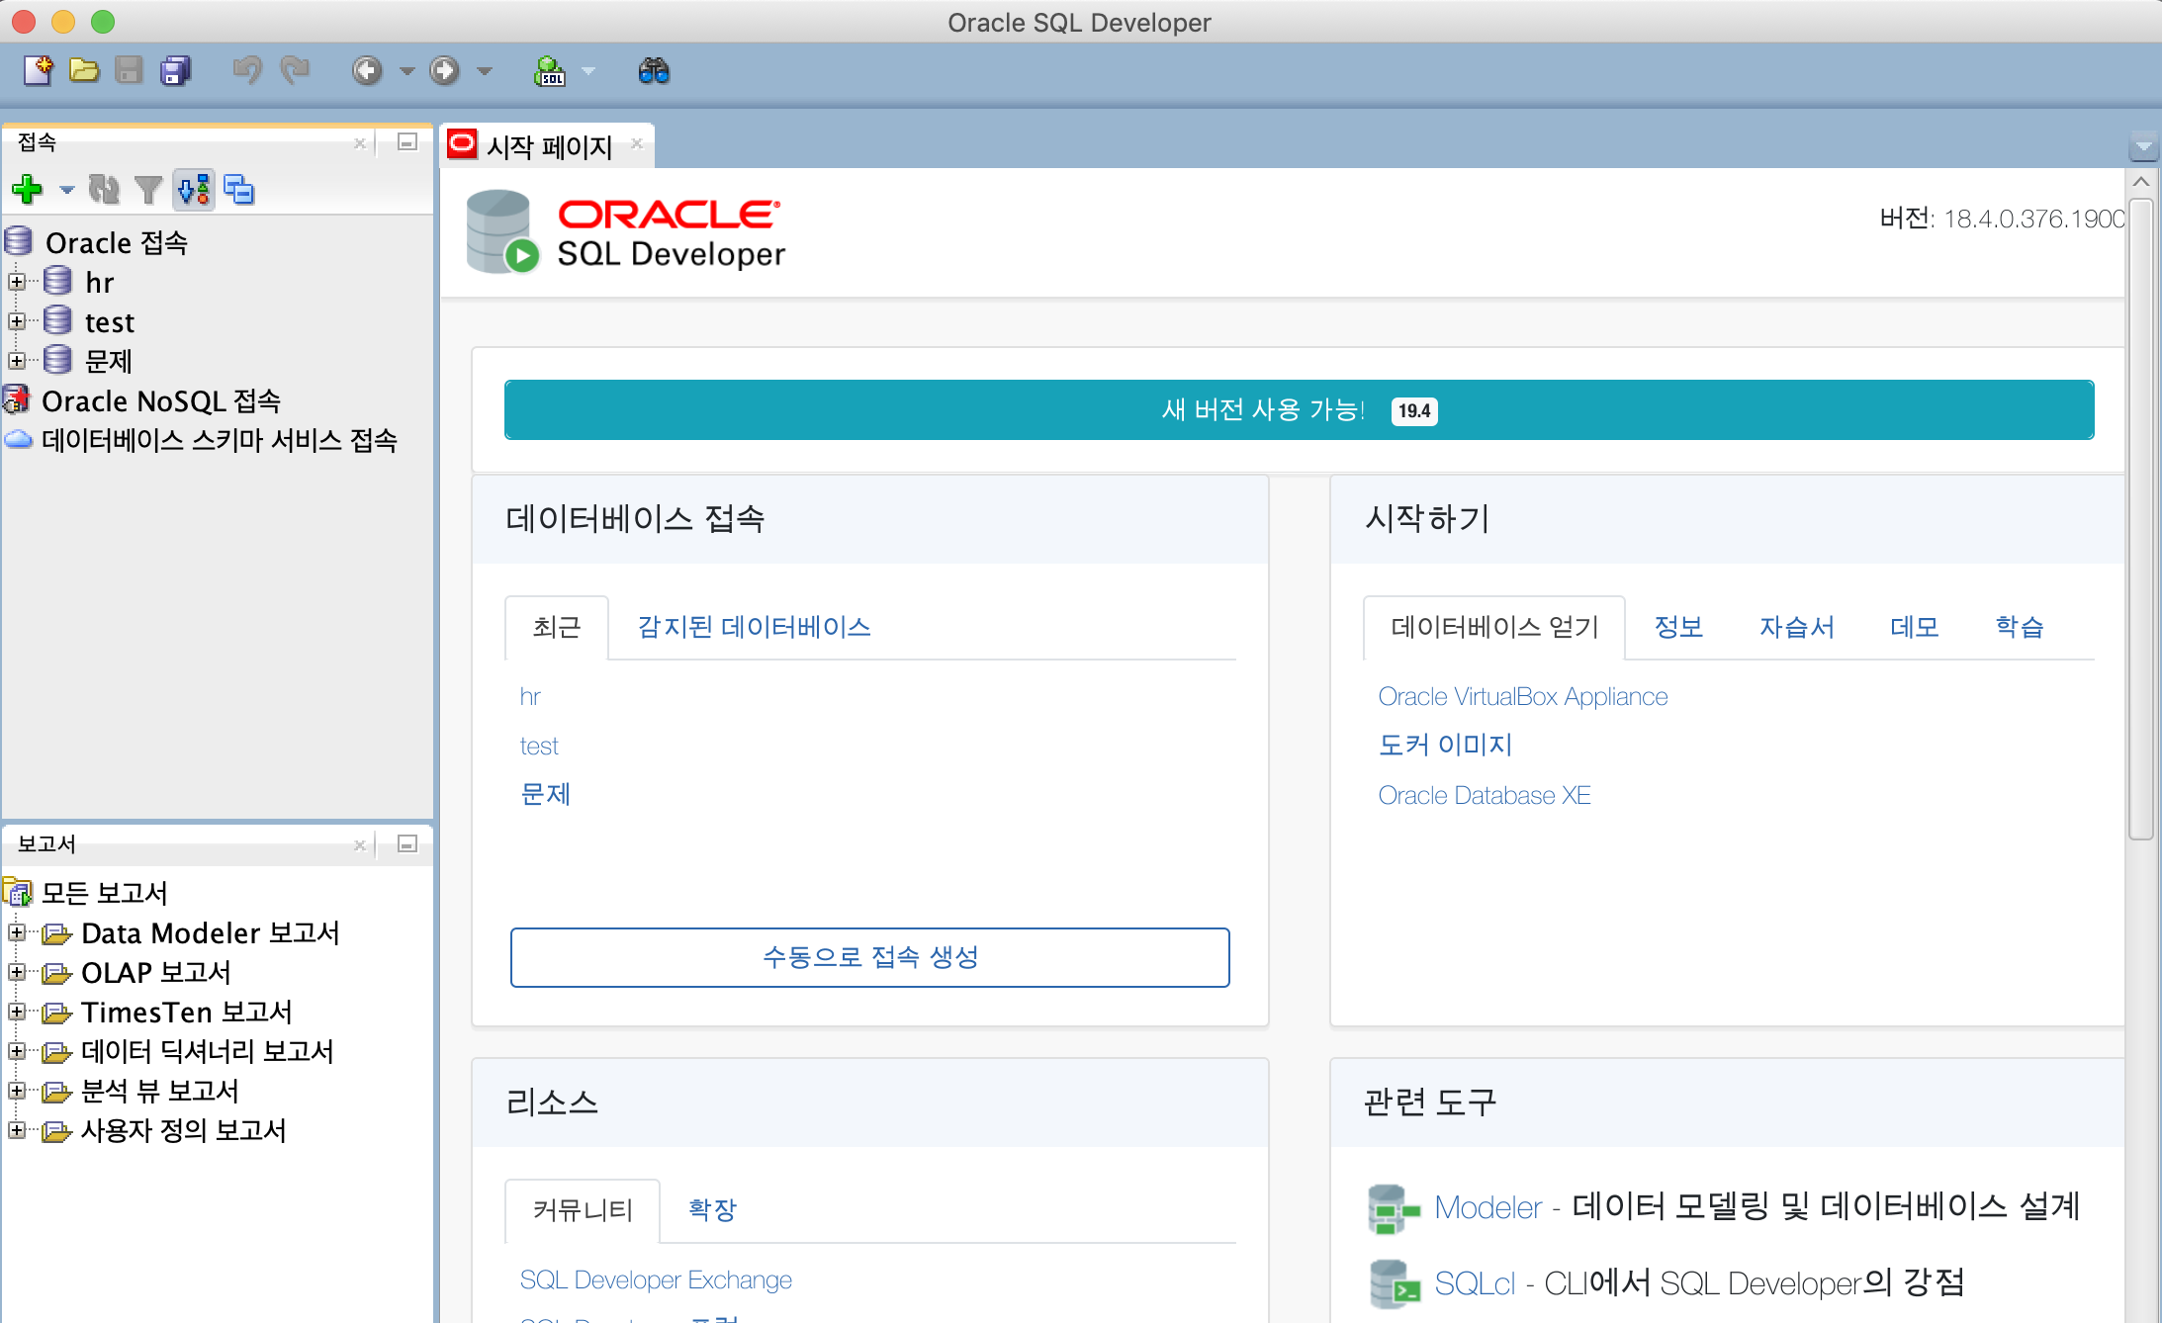The width and height of the screenshot is (2162, 1323).
Task: Click the 새 버전 사용 가능 banner
Action: click(x=1298, y=409)
